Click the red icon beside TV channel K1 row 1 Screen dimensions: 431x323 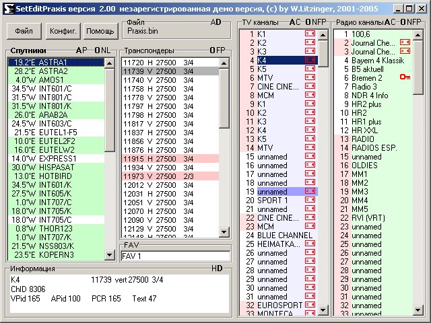(x=310, y=33)
